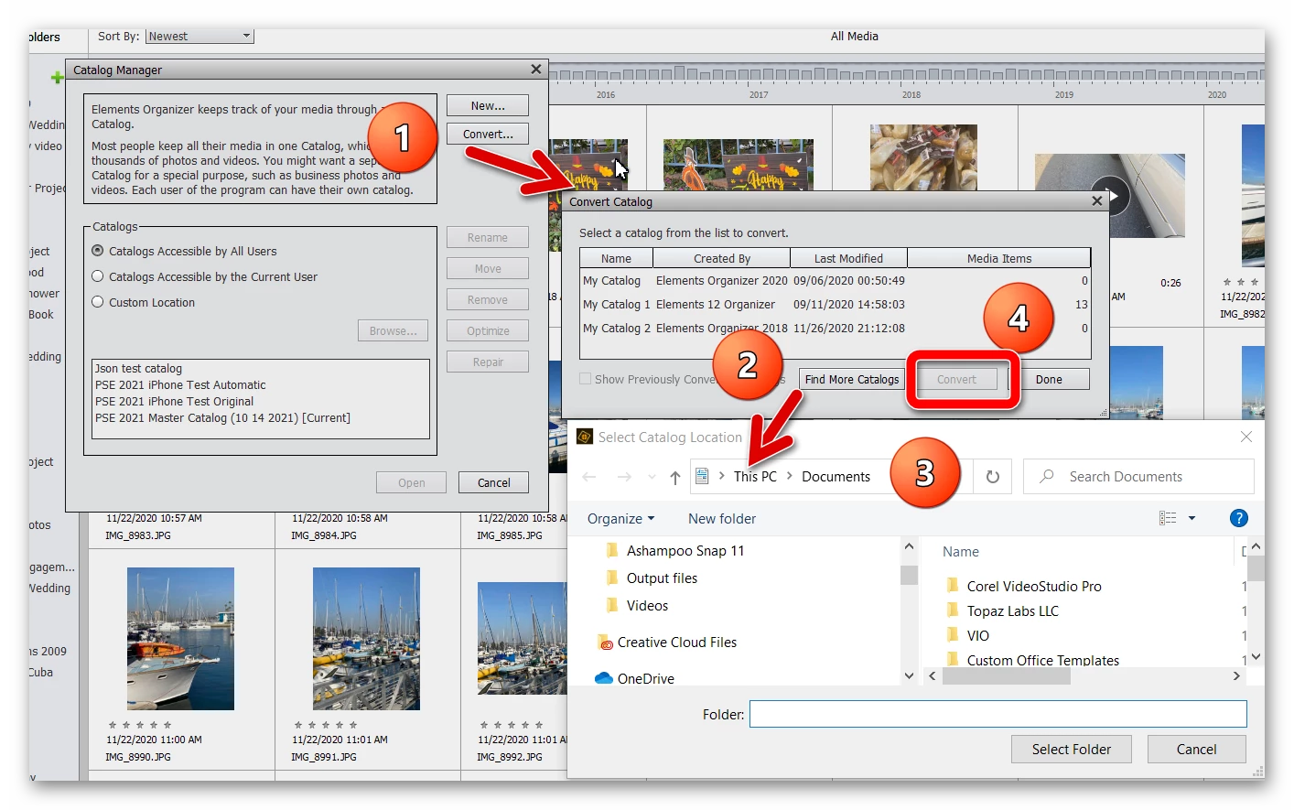Select Ashampoo Snap 11 folder in tree
This screenshot has width=1294, height=810.
(675, 551)
